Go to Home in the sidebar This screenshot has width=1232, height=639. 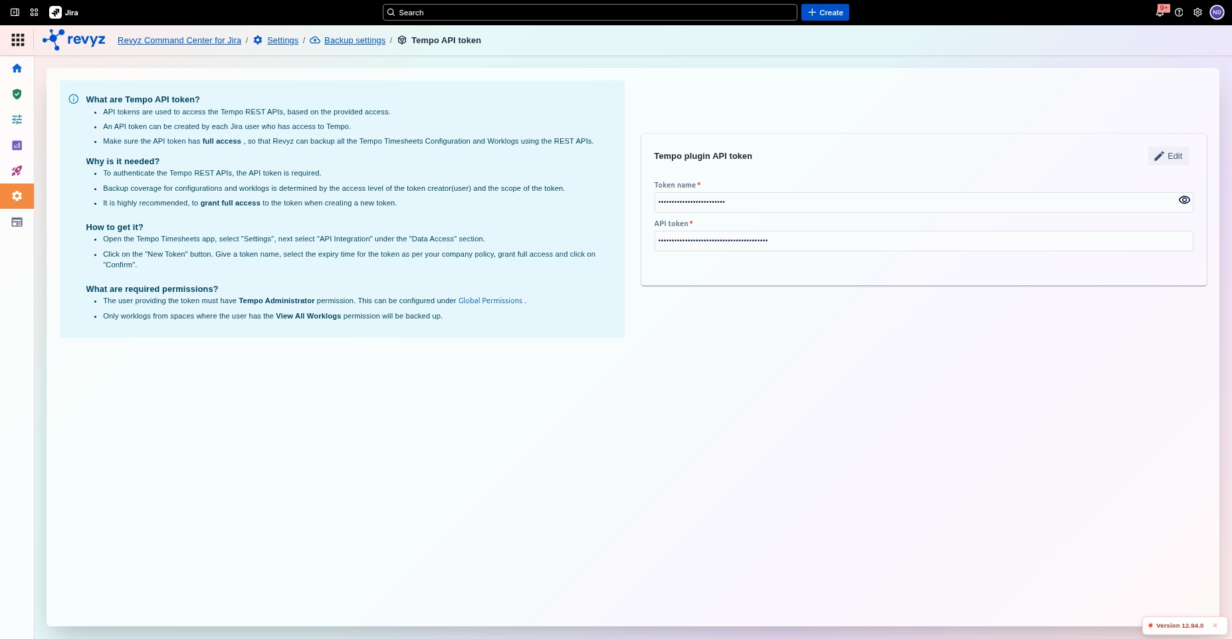pyautogui.click(x=17, y=68)
